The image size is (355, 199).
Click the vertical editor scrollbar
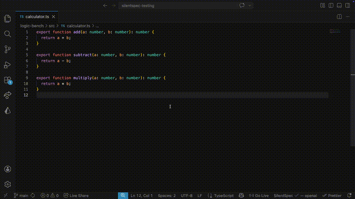tap(353, 88)
